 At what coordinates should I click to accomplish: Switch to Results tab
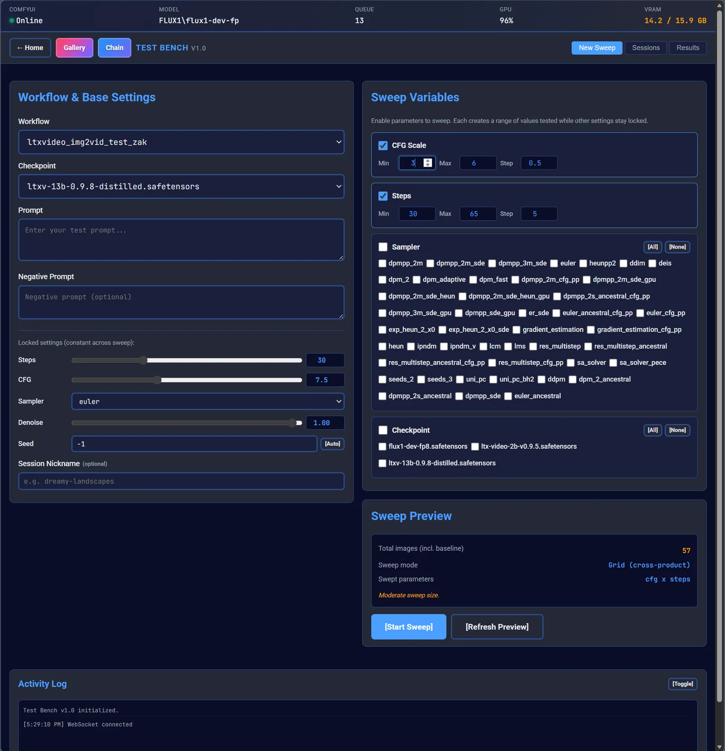click(x=687, y=48)
